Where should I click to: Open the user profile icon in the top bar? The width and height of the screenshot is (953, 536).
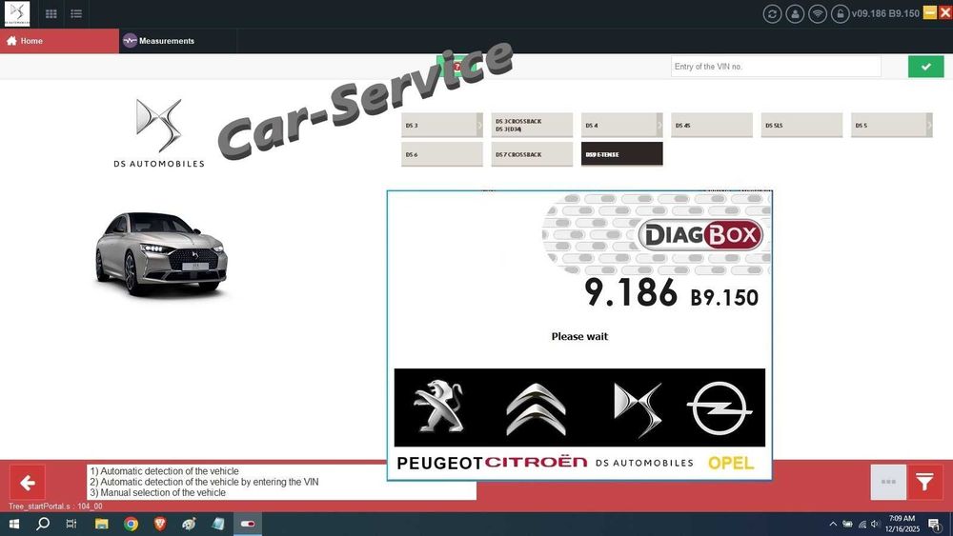(795, 14)
